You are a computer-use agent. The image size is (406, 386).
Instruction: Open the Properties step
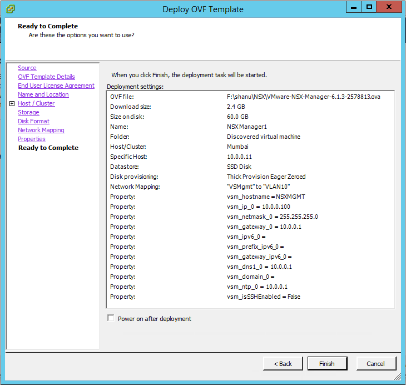click(x=31, y=139)
